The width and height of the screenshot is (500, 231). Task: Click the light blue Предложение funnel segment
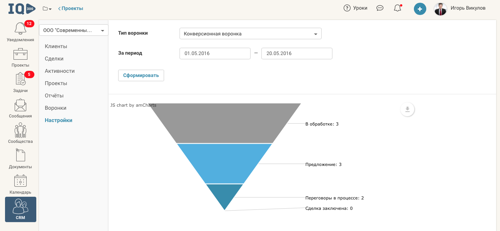click(x=225, y=163)
